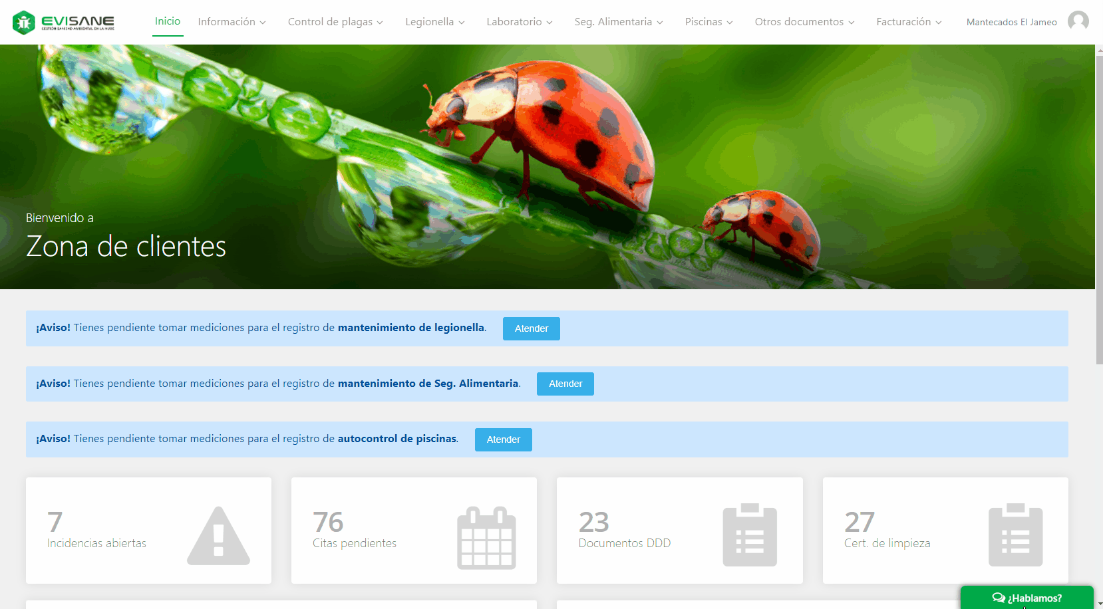Click the Mantecados El Jameo account name
This screenshot has width=1103, height=609.
pos(1011,22)
